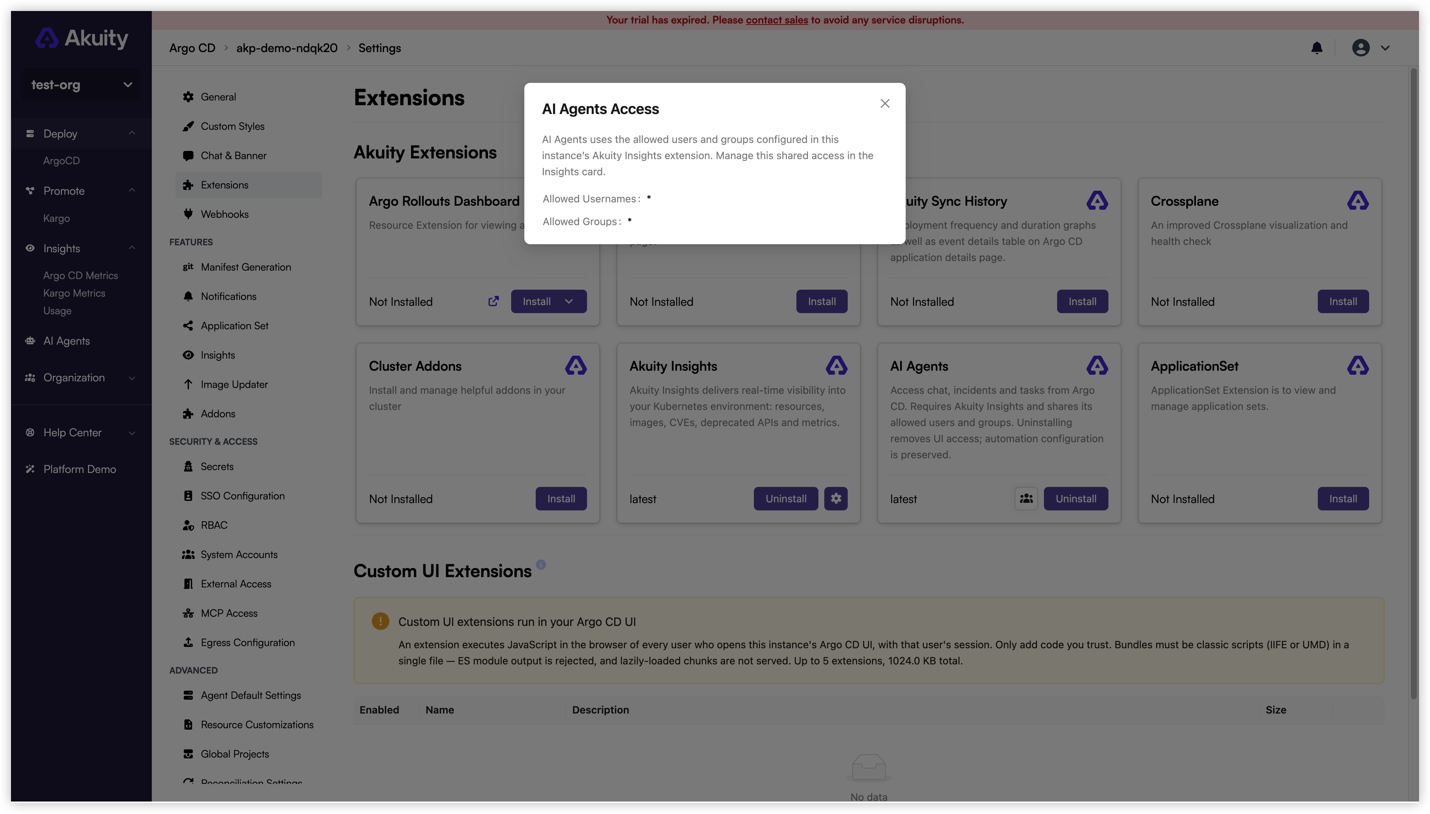The width and height of the screenshot is (1430, 814).
Task: Expand the account menu chevron
Action: [x=1385, y=48]
